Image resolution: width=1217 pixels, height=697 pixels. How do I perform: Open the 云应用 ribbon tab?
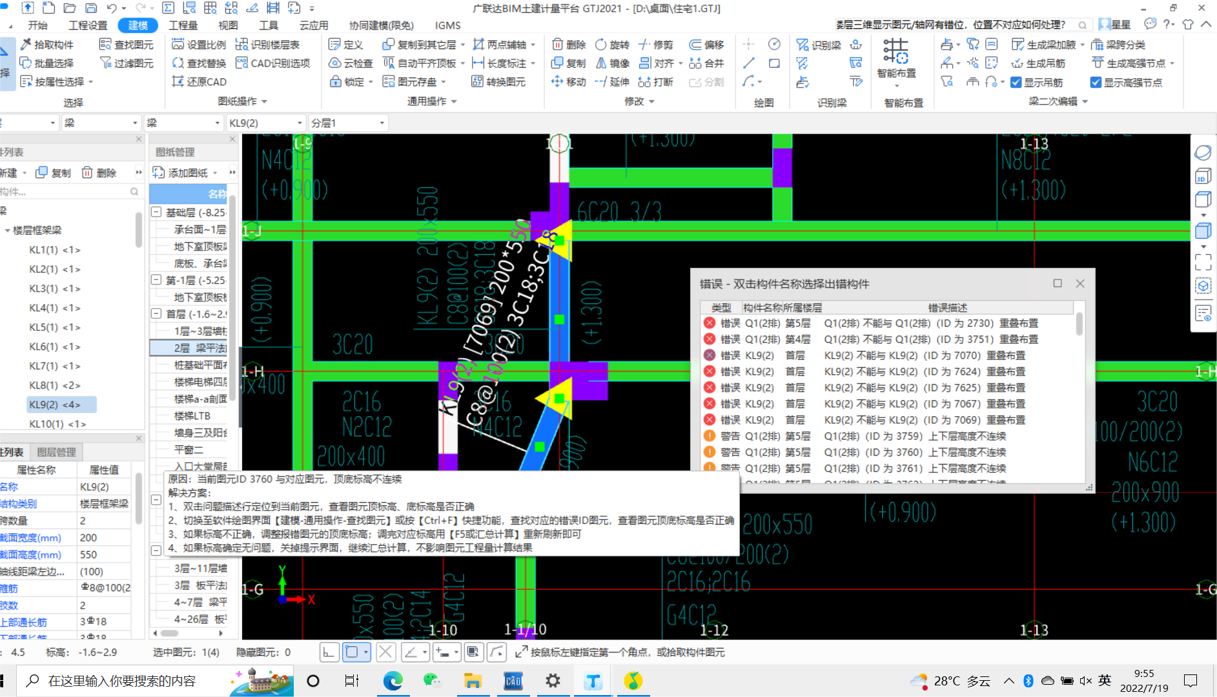[x=314, y=25]
